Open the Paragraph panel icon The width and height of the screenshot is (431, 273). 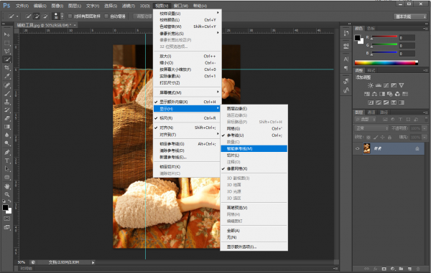click(346, 67)
